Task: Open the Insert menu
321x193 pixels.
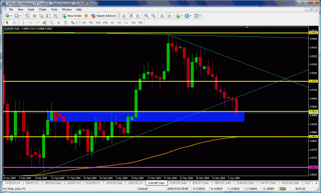Action: pos(31,9)
